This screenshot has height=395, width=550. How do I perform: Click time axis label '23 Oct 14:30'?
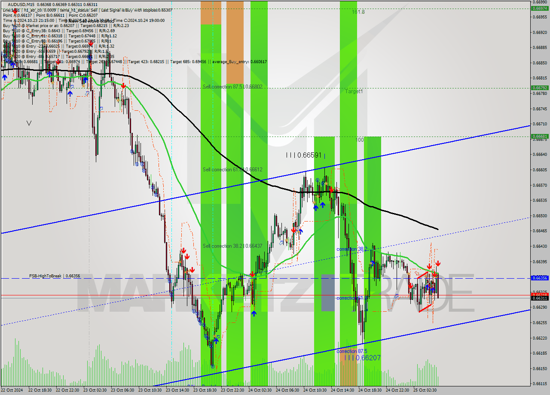178,390
